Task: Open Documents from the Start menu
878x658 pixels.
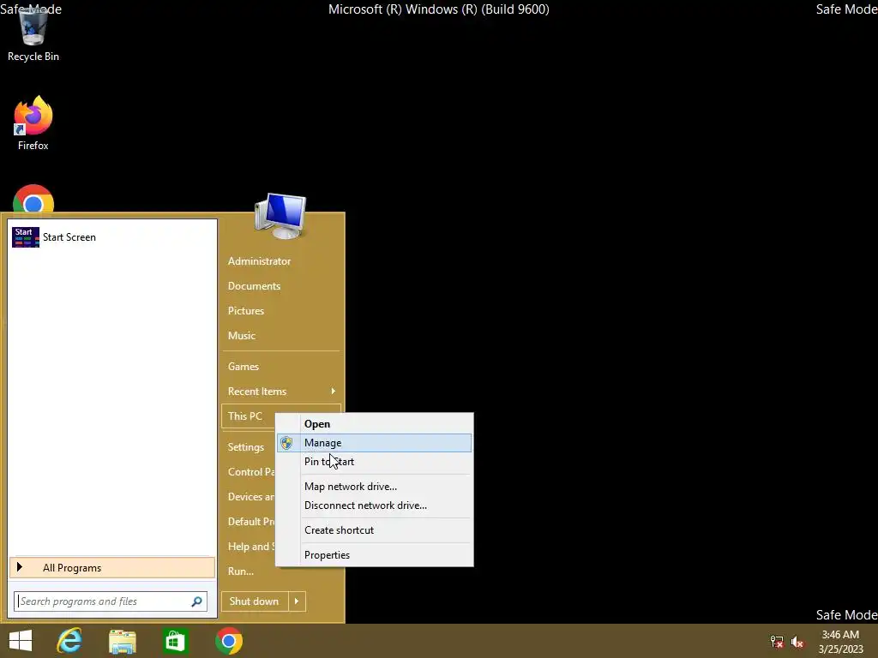Action: [254, 286]
